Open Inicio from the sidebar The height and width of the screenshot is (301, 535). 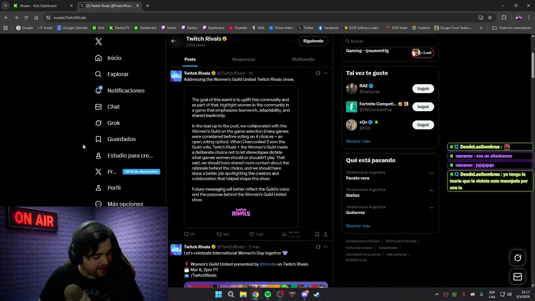point(108,58)
